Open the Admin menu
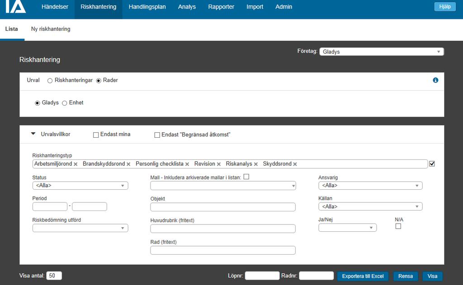Screen dimensions: 463x285 (x=284, y=7)
